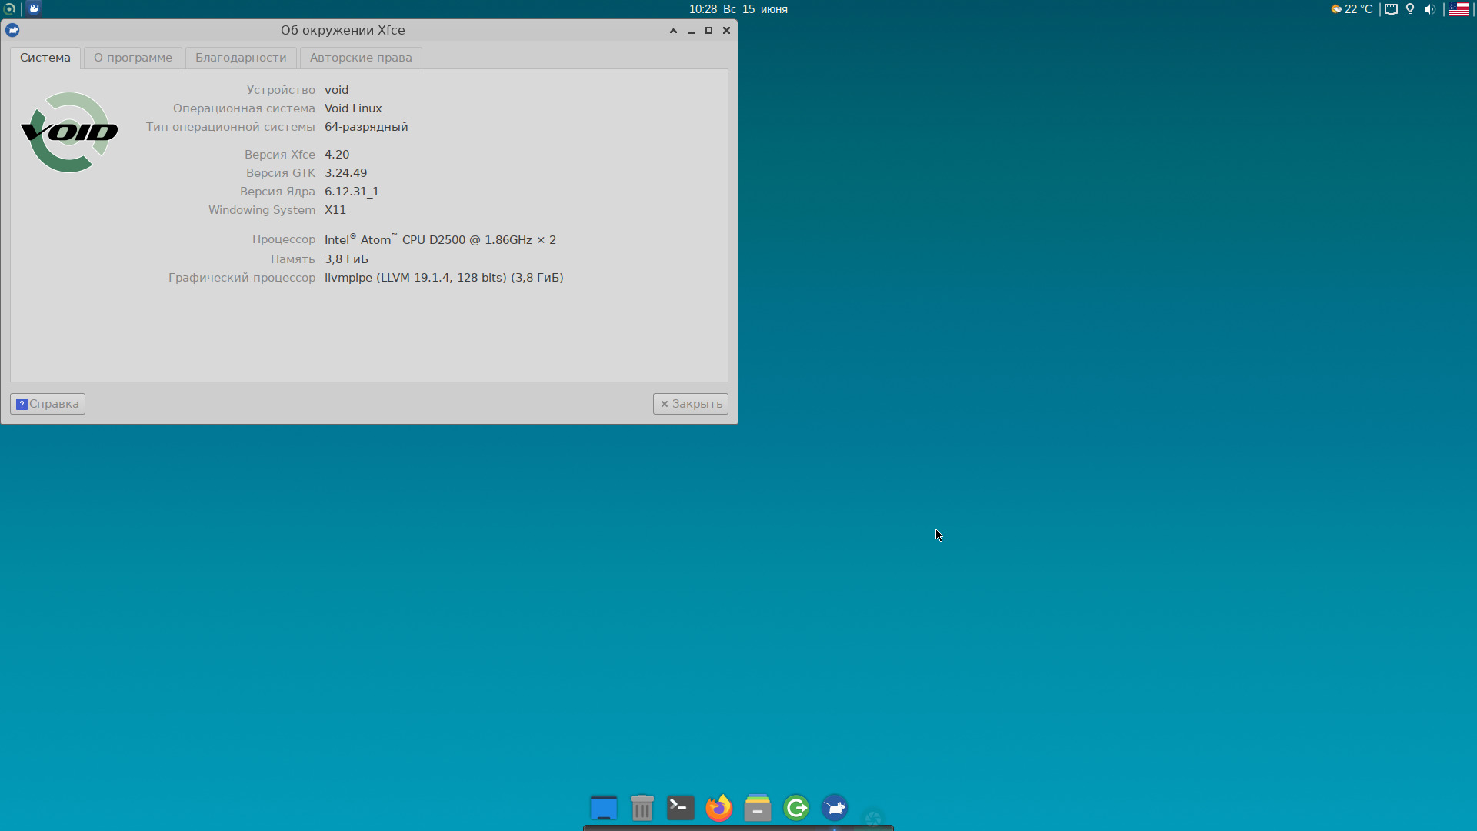Select the Авторские права tab
This screenshot has height=831, width=1477.
pos(361,58)
